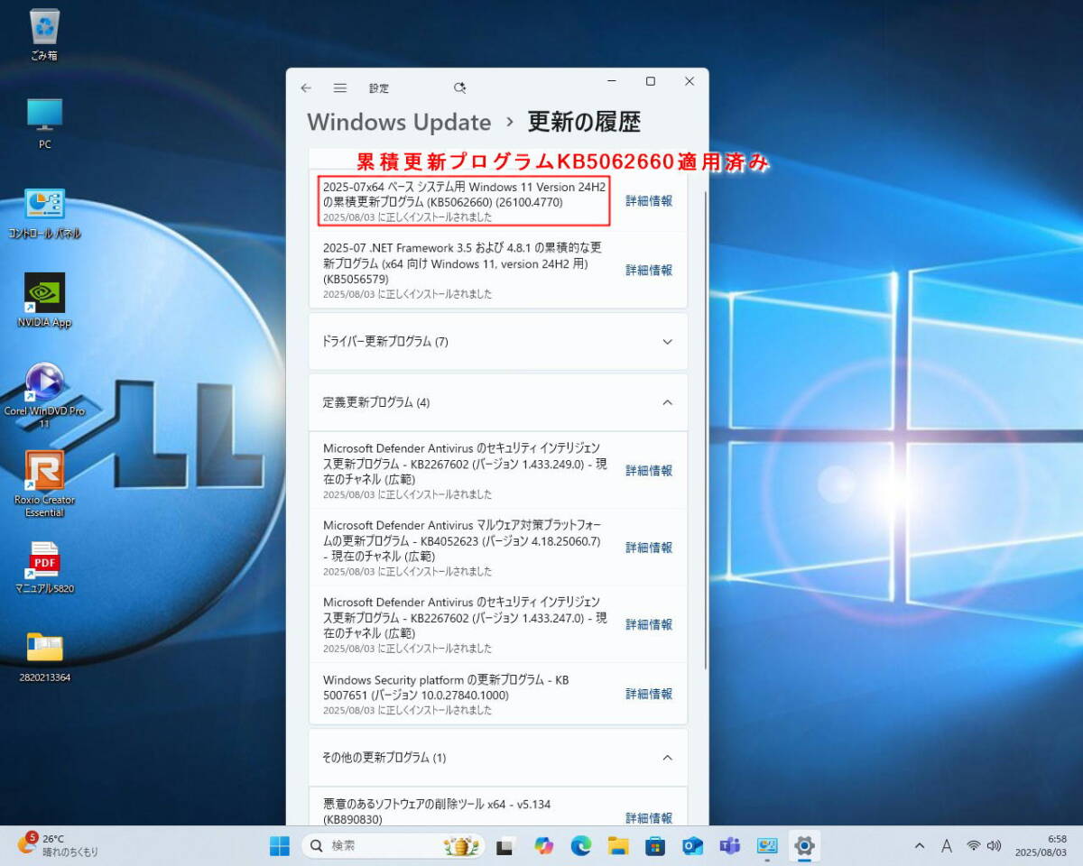Open the PC desktop icon
Viewport: 1083px width, 866px height.
(x=44, y=123)
